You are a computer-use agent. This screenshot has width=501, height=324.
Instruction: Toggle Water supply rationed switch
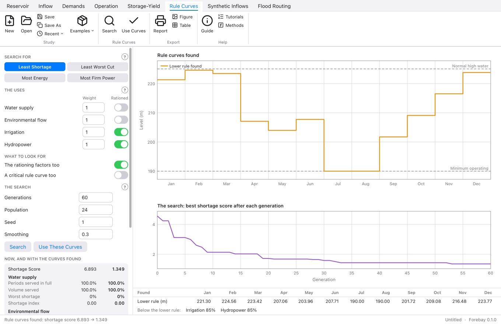click(x=121, y=108)
